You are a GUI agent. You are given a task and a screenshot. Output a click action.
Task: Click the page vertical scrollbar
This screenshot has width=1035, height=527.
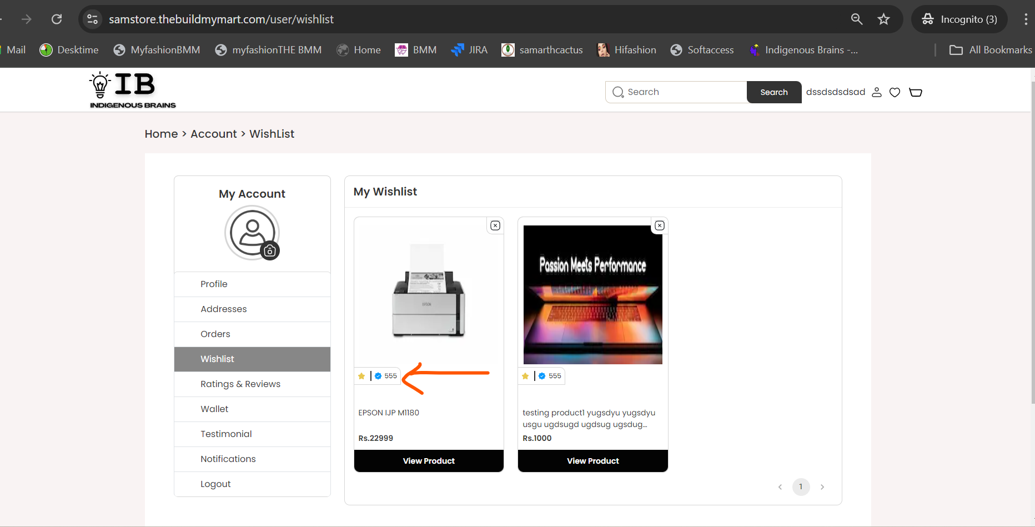1032,242
